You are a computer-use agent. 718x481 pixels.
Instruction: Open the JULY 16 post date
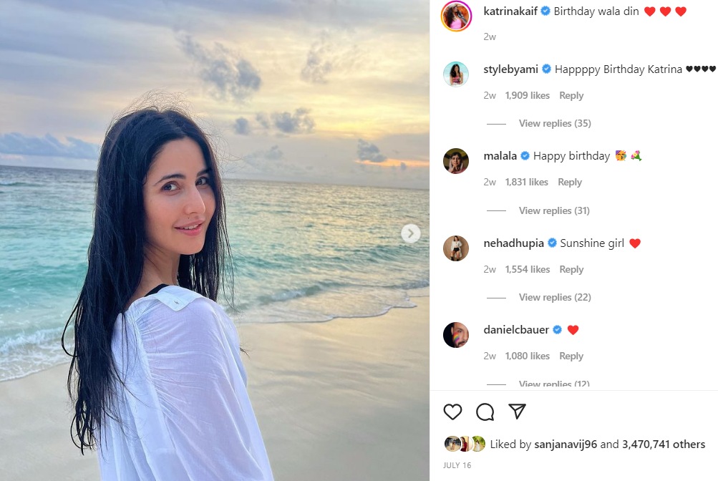[x=457, y=465]
